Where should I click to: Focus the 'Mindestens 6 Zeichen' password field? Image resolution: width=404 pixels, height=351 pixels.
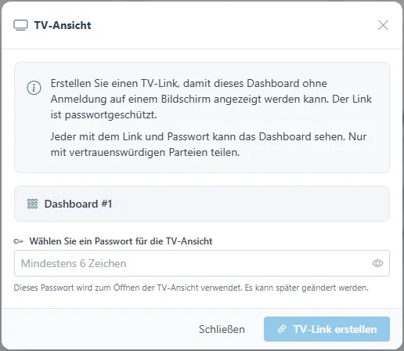202,263
